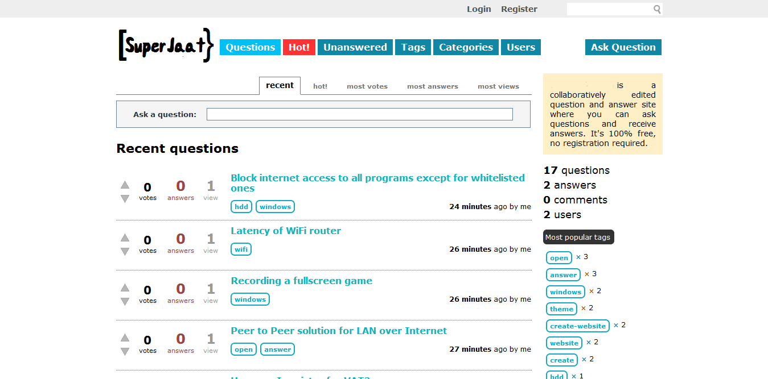Upvote the 'Block internet access' question
Screen dimensions: 768x379
point(125,185)
